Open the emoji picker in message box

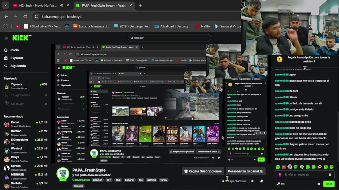[330, 174]
